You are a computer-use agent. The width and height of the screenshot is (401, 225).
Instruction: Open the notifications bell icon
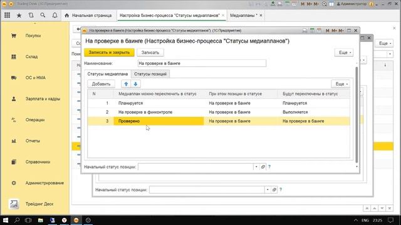[55, 15]
